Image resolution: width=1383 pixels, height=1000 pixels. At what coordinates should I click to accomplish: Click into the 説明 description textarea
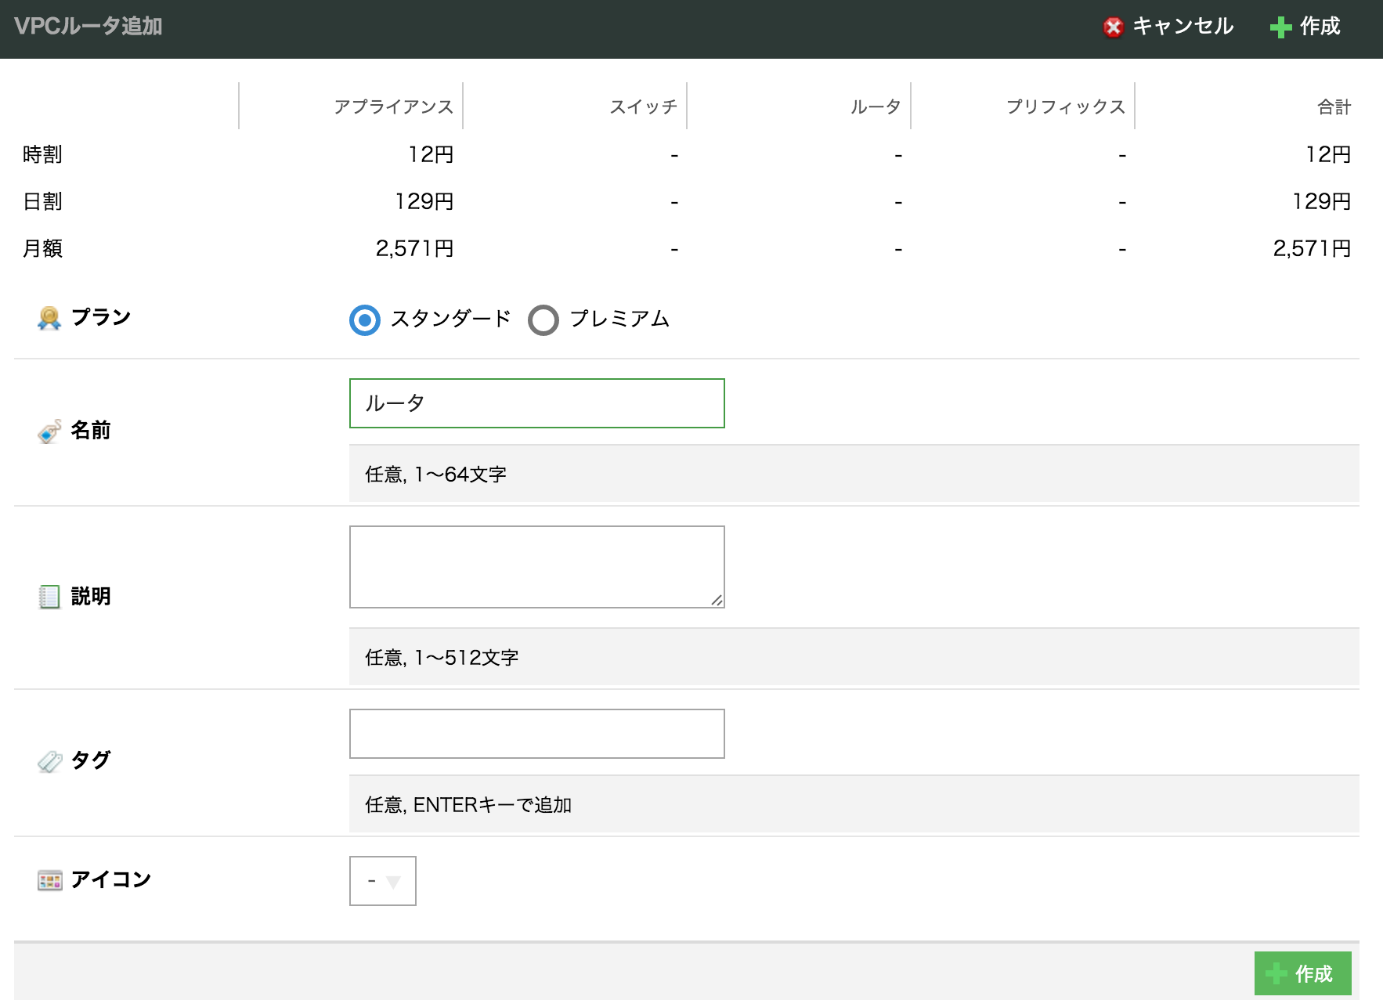(536, 566)
